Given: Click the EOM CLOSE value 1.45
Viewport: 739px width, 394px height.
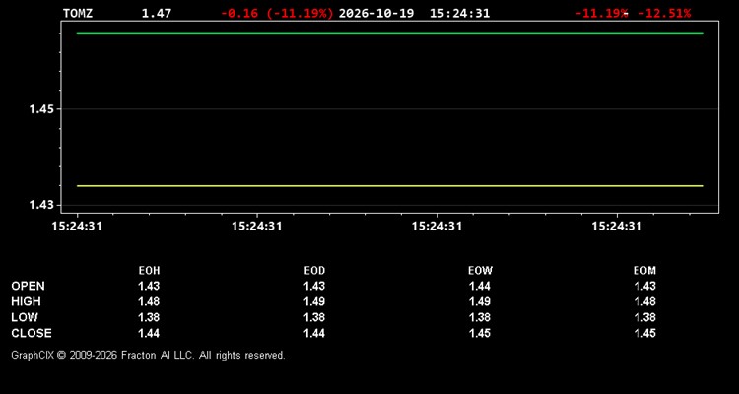Looking at the screenshot, I should [644, 333].
